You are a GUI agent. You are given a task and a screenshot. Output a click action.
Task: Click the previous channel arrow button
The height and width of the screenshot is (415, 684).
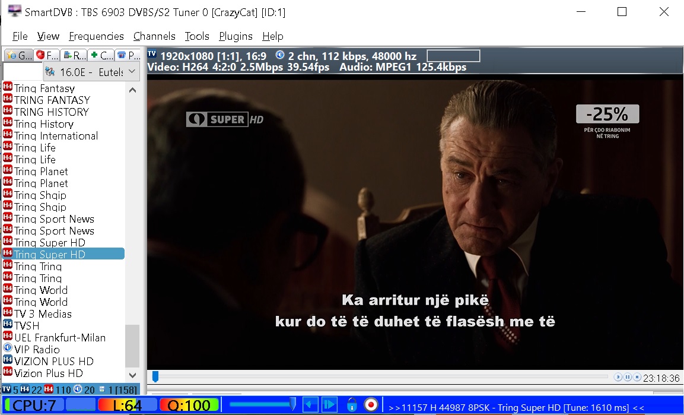coord(310,405)
